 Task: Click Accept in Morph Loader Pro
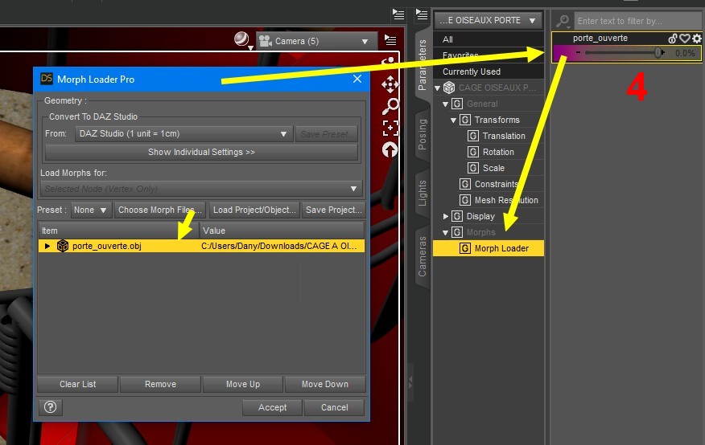(272, 407)
